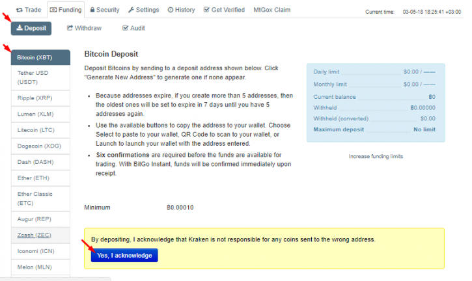This screenshot has height=281, width=472.
Task: Click the Maximum deposit label
Action: pos(339,129)
